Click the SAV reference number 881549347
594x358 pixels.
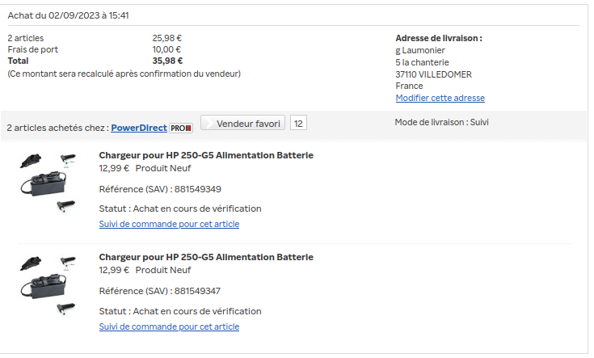(x=197, y=291)
